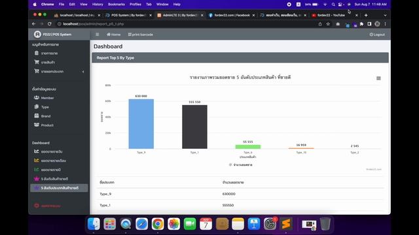Click the print barcode link
The height and width of the screenshot is (235, 419).
coord(141,35)
